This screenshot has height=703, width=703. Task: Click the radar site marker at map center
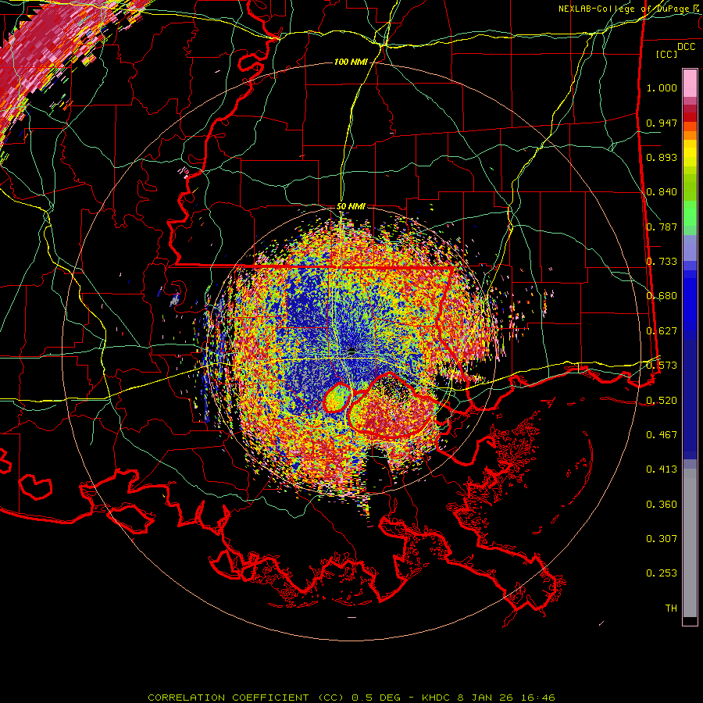pos(352,351)
